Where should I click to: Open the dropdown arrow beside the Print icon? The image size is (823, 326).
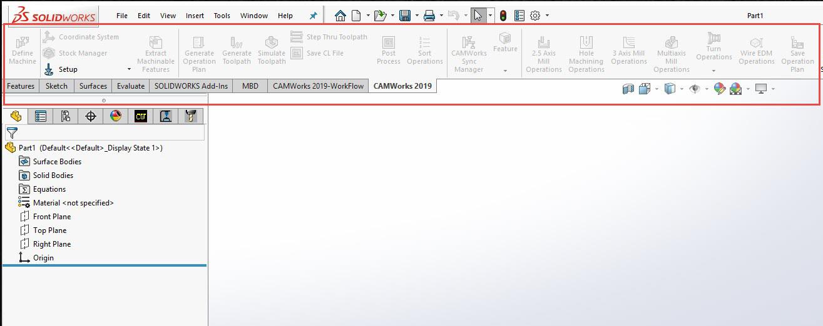(x=442, y=16)
